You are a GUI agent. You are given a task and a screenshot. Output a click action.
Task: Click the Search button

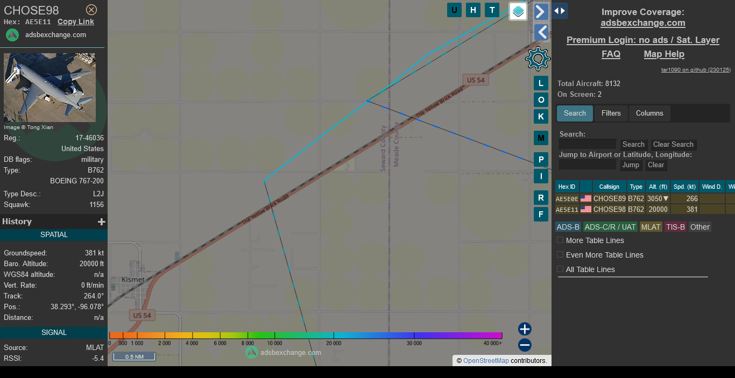point(633,145)
